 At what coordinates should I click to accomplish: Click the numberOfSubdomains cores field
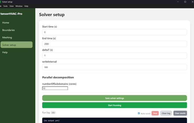55,88
